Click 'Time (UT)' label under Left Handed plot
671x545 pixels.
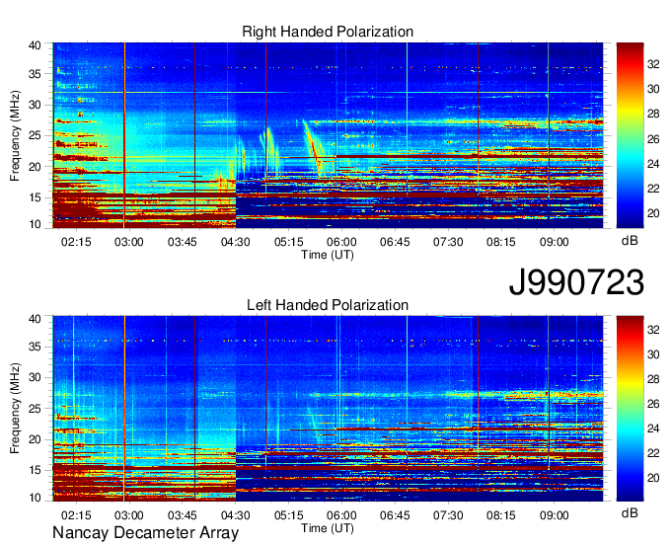(x=328, y=528)
